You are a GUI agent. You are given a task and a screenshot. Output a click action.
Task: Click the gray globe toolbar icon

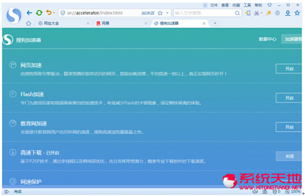[x=278, y=13]
